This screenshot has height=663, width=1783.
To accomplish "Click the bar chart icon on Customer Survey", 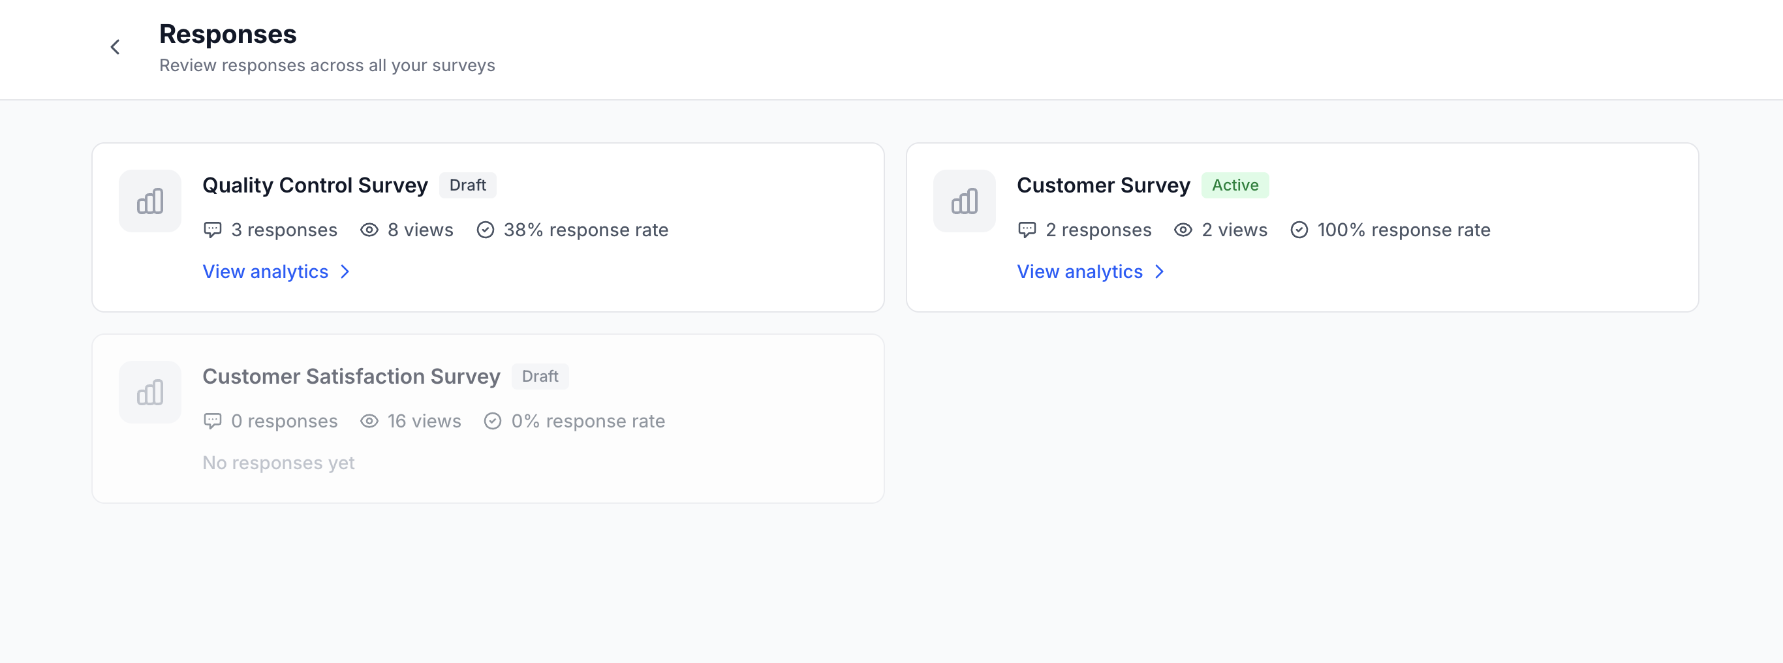I will (963, 201).
